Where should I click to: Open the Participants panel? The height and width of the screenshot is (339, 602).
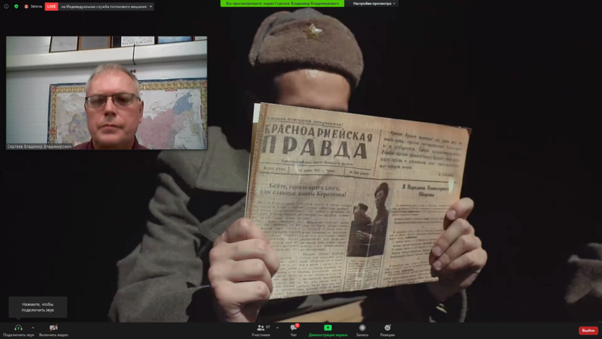click(261, 327)
